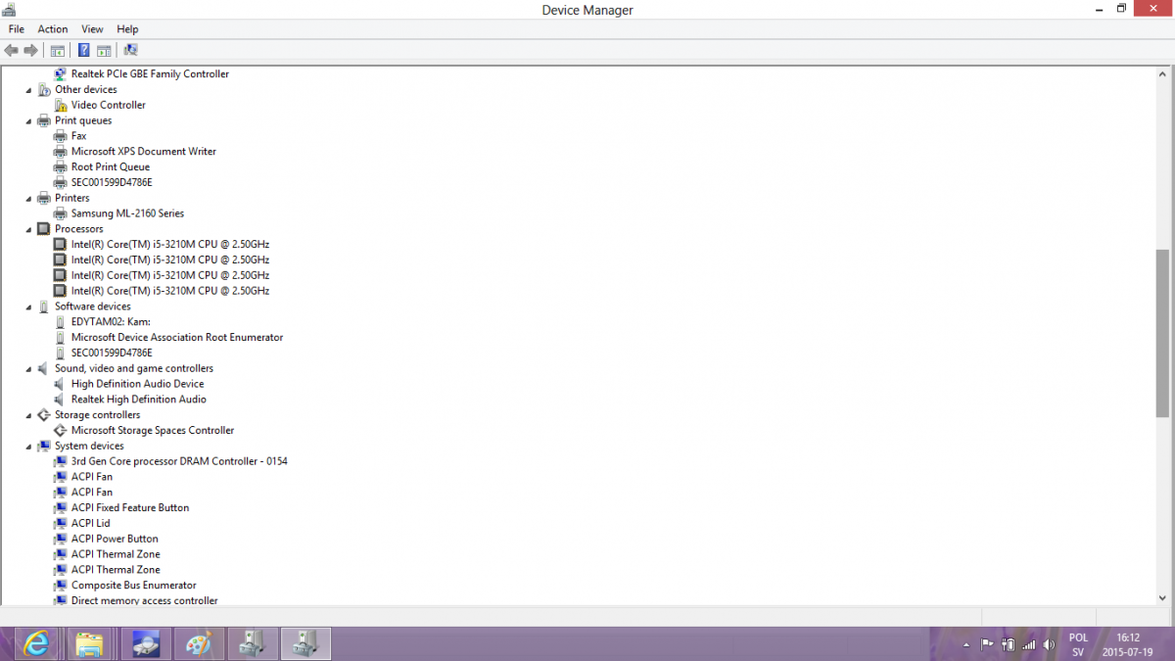
Task: Select the Samsung ML-2160 Series printer icon
Action: tap(61, 213)
